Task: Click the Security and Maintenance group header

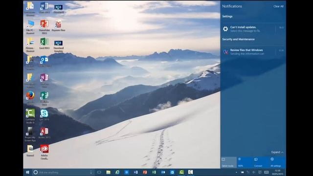Action: pos(238,39)
